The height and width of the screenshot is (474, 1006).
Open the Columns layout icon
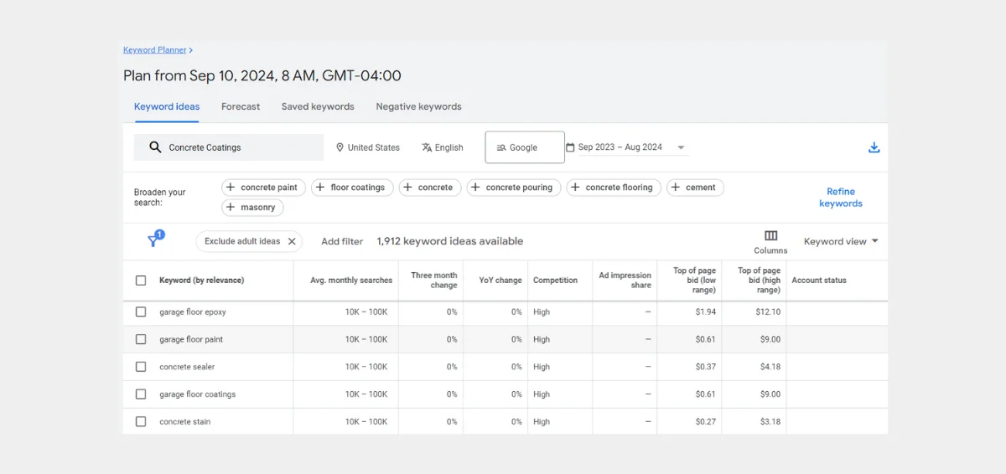[x=770, y=236]
